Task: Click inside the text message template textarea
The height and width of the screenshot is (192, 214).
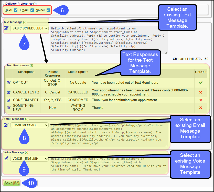Action: click(x=109, y=40)
